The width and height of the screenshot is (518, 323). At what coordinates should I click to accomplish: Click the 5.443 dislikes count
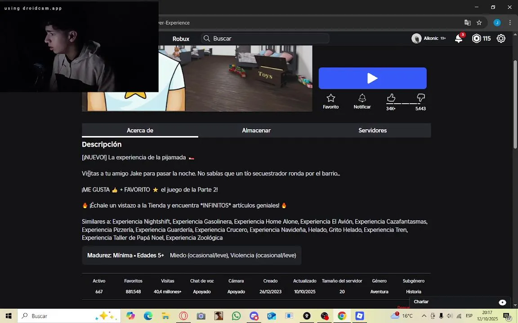[420, 109]
